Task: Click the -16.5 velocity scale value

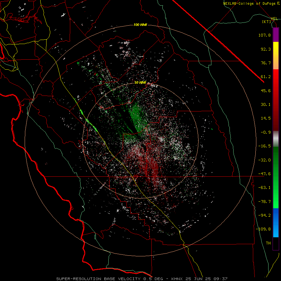Action: [264, 146]
